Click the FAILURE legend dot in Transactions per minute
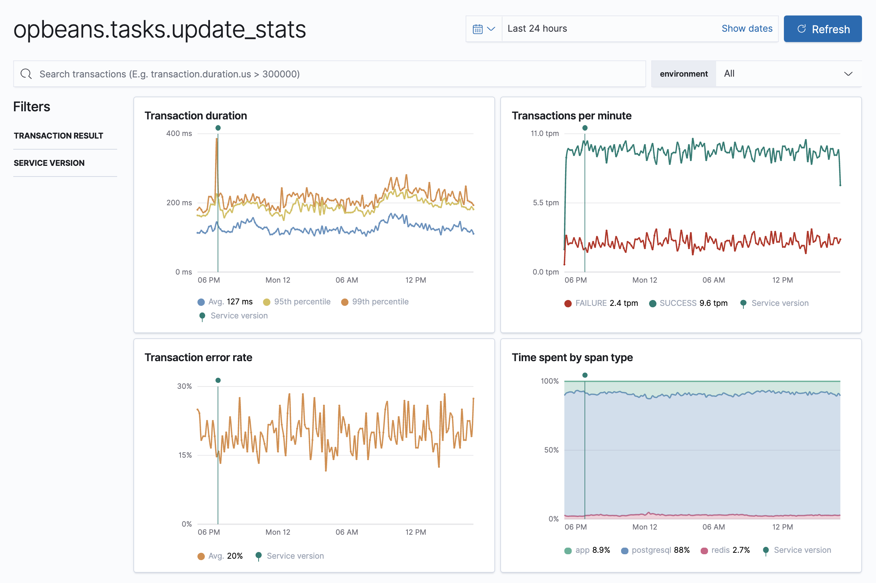 point(568,303)
